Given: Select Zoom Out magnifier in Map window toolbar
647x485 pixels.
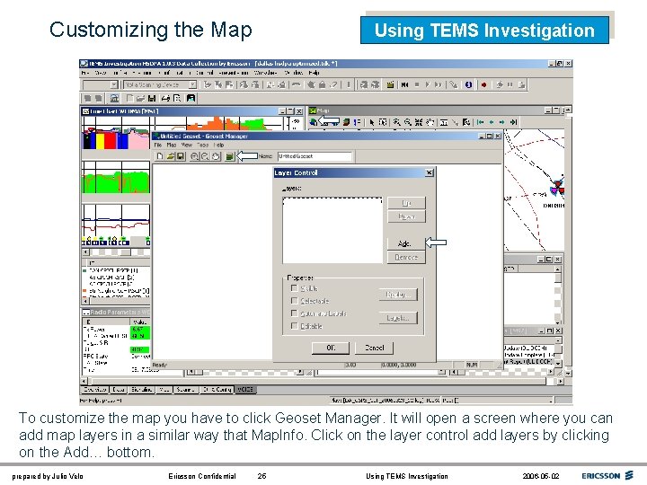Looking at the screenshot, I should 408,122.
